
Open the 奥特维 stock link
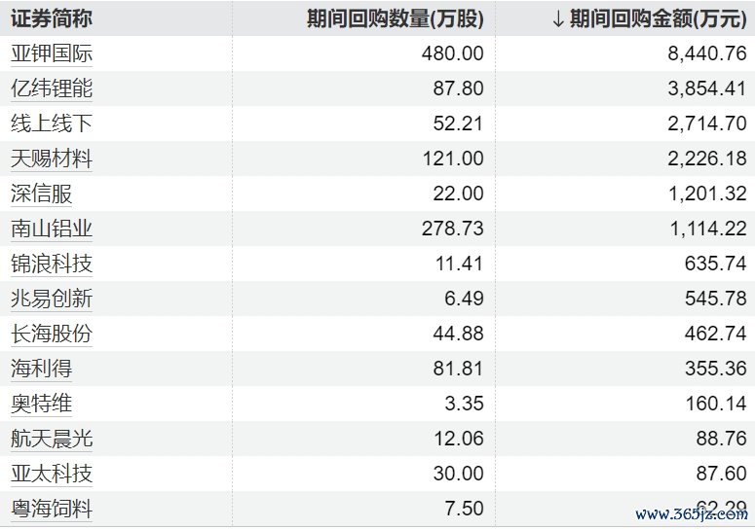42,405
